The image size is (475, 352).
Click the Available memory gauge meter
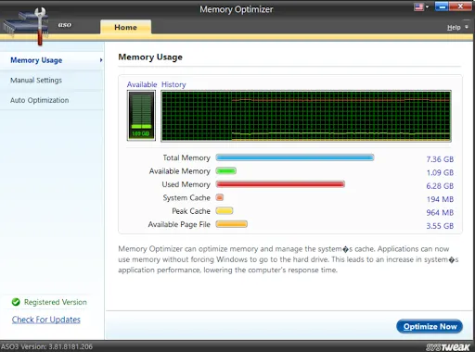141,116
